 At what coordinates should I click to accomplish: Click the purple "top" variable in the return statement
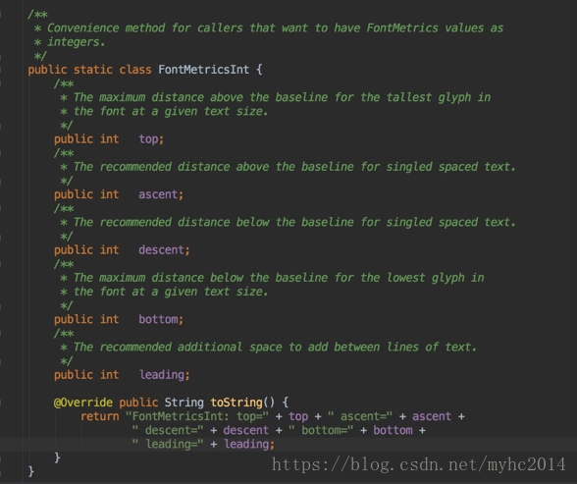point(298,416)
